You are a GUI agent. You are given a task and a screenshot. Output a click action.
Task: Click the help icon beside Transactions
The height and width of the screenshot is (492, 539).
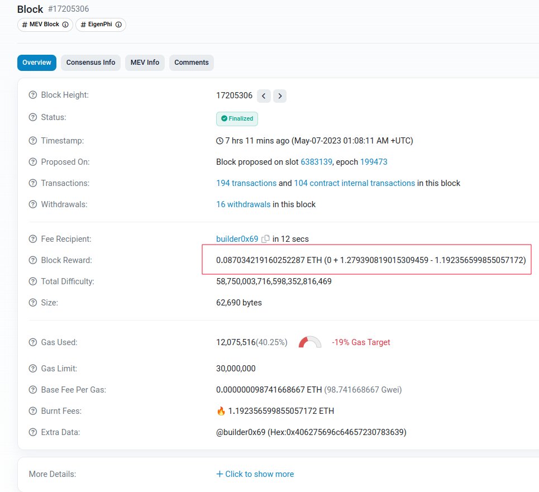(x=32, y=183)
